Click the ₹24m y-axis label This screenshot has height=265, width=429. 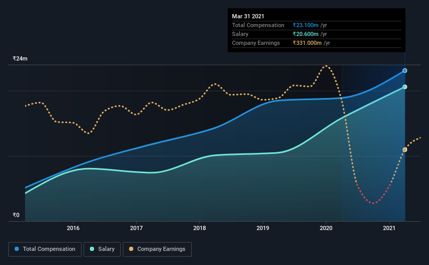(20, 58)
